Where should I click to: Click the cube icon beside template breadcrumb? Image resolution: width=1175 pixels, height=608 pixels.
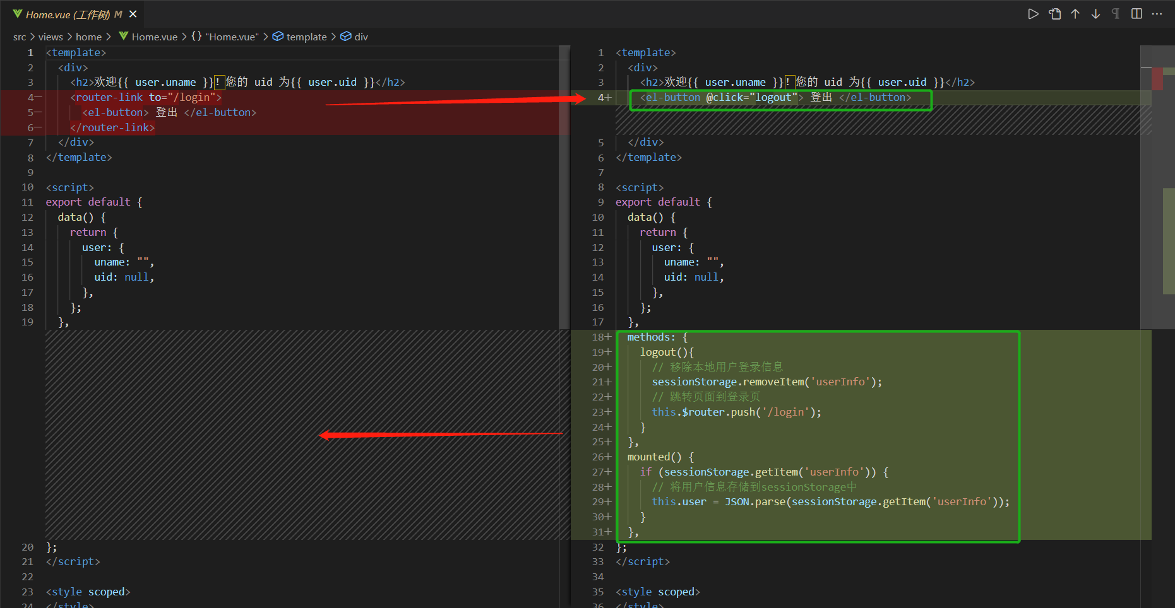(278, 37)
